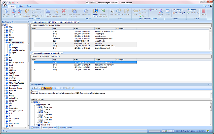The image size is (214, 134).
Task: Toggle the Class4.cpp checkbox
Action: click(x=39, y=120)
